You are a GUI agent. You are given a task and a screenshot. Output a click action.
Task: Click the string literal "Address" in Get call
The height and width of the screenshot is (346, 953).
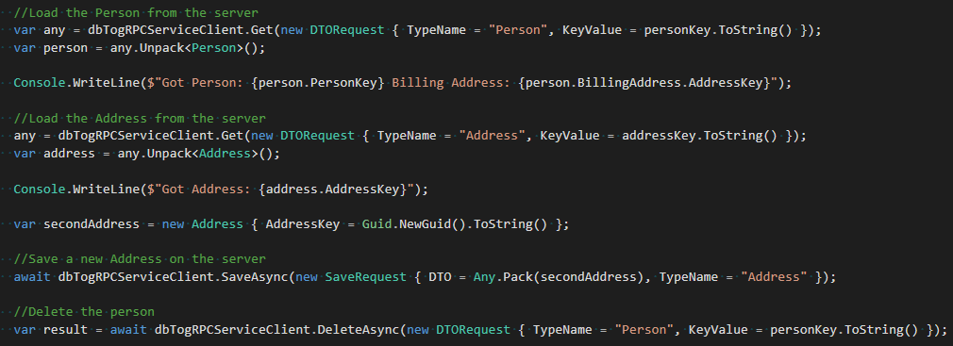click(492, 136)
